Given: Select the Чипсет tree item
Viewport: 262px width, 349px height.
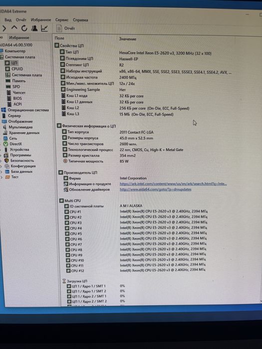Looking at the screenshot, I should click(16, 92).
